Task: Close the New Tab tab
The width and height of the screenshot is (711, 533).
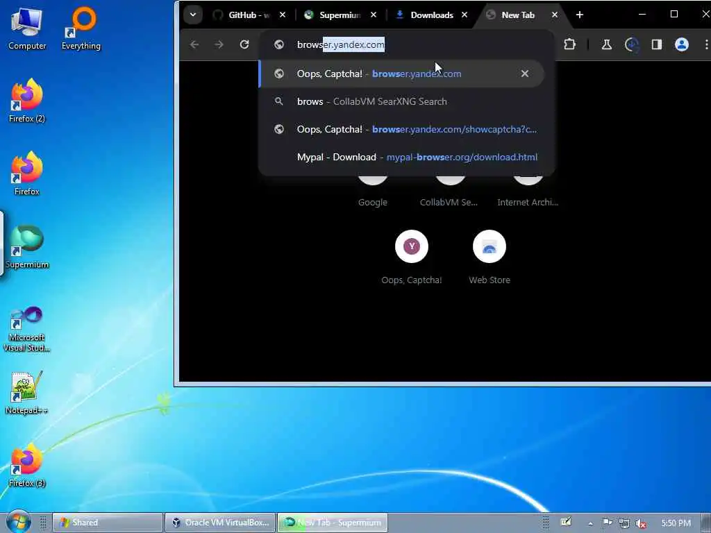Action: coord(555,15)
